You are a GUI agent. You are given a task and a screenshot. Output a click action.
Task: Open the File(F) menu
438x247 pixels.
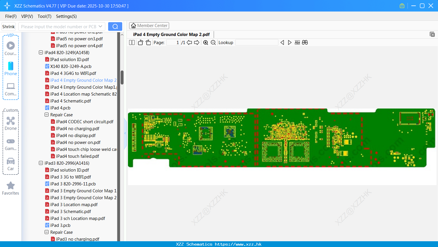(x=11, y=16)
